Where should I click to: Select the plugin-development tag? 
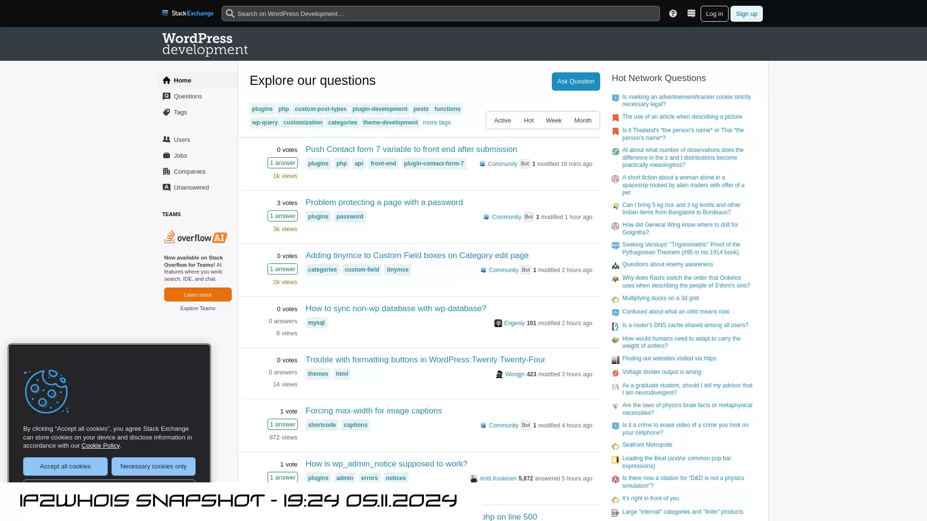(380, 109)
